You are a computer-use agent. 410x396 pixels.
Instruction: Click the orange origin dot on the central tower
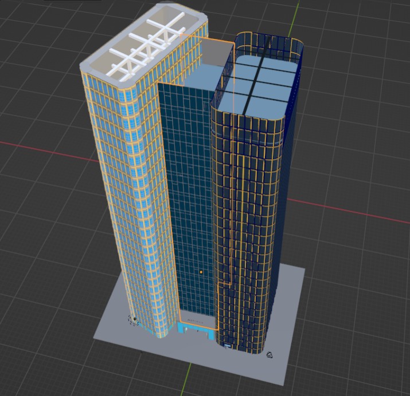201,272
